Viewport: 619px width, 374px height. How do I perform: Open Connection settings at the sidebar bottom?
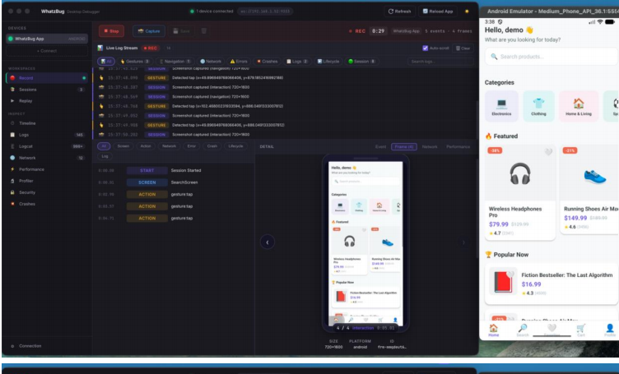coord(47,346)
